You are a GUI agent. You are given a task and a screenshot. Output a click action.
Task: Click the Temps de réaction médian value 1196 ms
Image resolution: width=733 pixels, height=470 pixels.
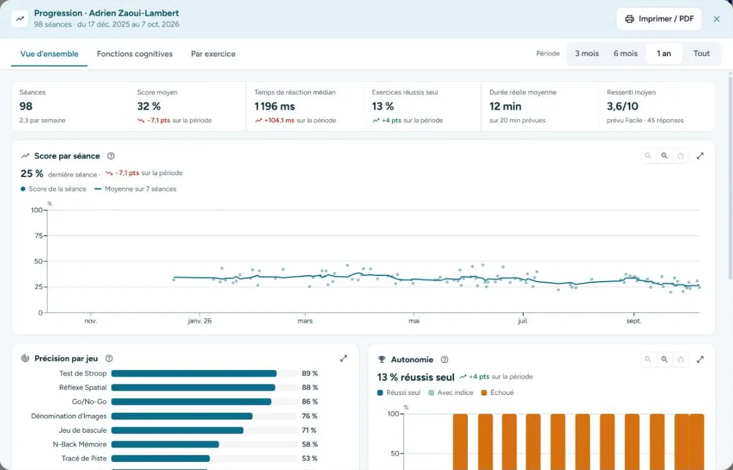click(274, 106)
